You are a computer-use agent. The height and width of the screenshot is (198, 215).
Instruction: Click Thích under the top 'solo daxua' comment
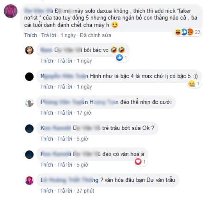click(30, 35)
